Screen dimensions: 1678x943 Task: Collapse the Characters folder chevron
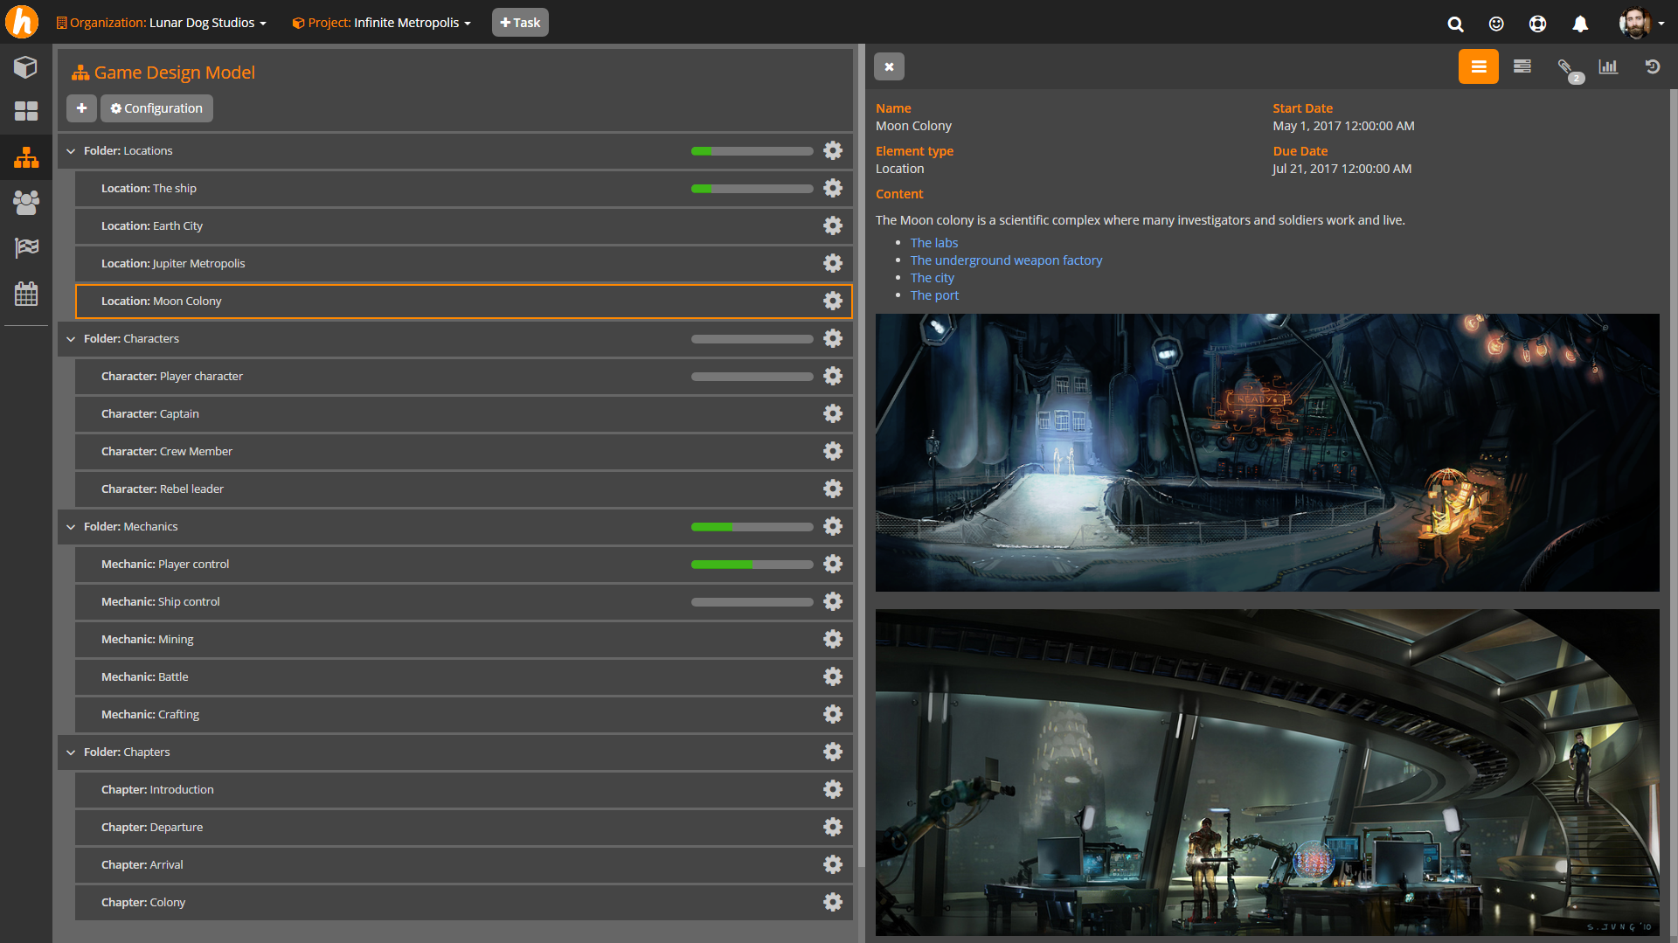click(71, 339)
